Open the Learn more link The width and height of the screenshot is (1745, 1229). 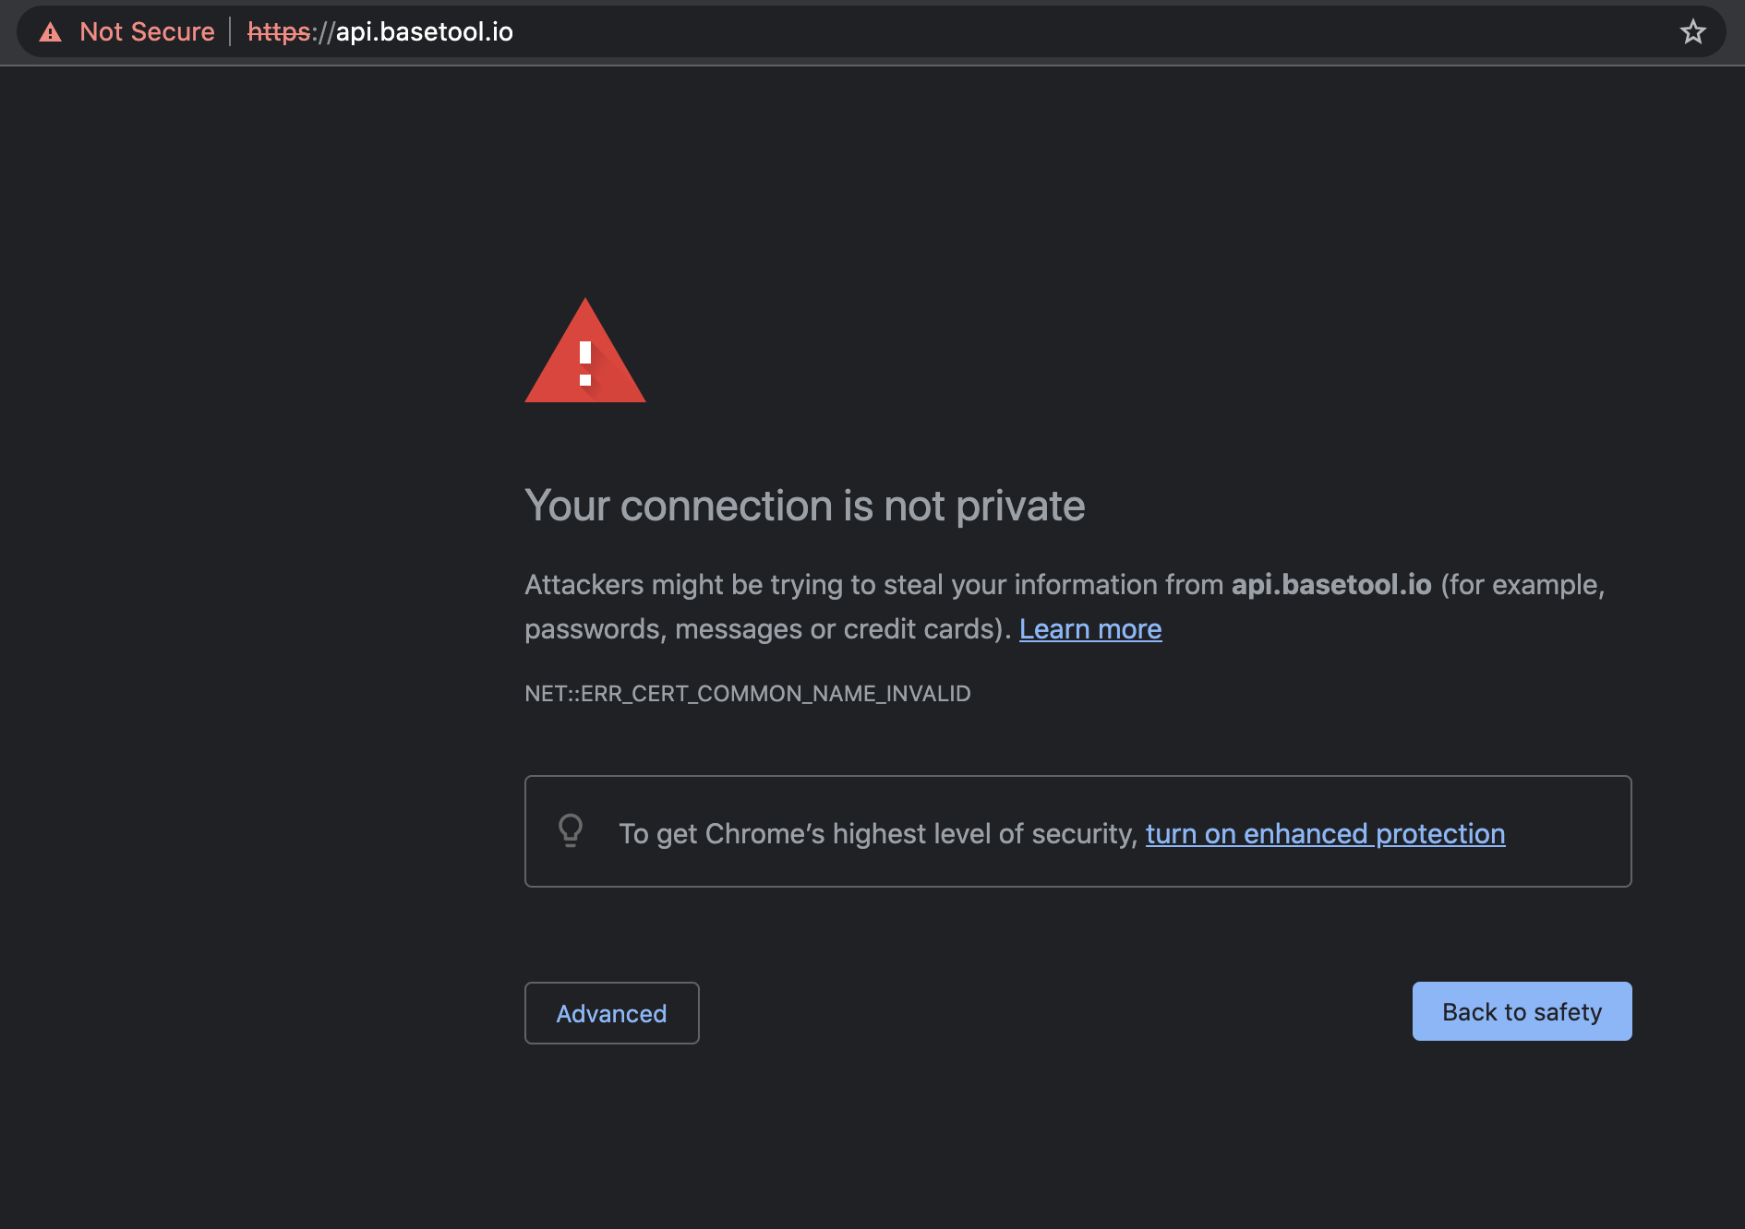coord(1089,628)
